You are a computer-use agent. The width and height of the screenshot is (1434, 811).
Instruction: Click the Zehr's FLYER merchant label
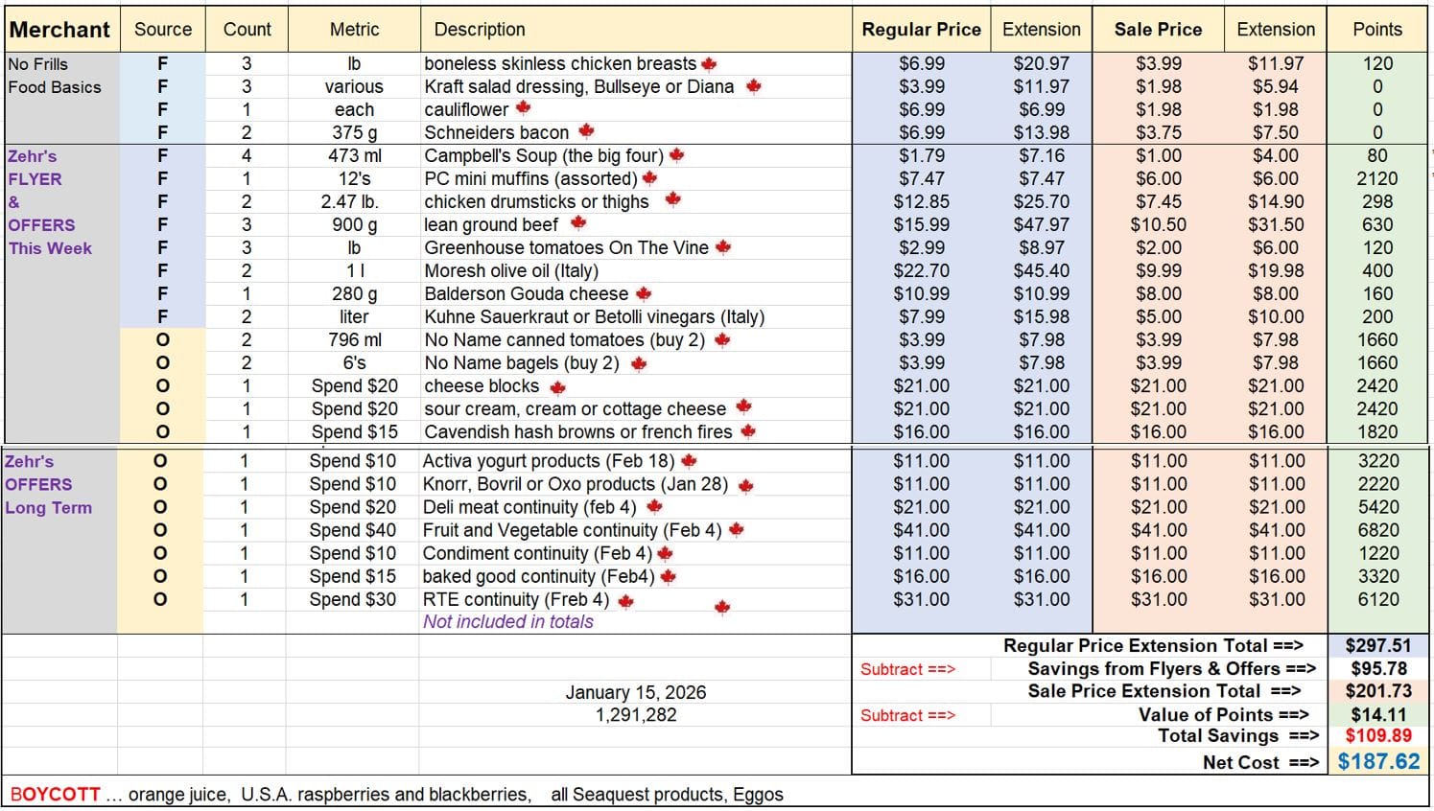(x=35, y=168)
